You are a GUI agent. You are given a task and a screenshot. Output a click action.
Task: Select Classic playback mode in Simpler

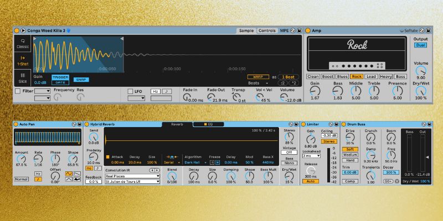coord(23,44)
